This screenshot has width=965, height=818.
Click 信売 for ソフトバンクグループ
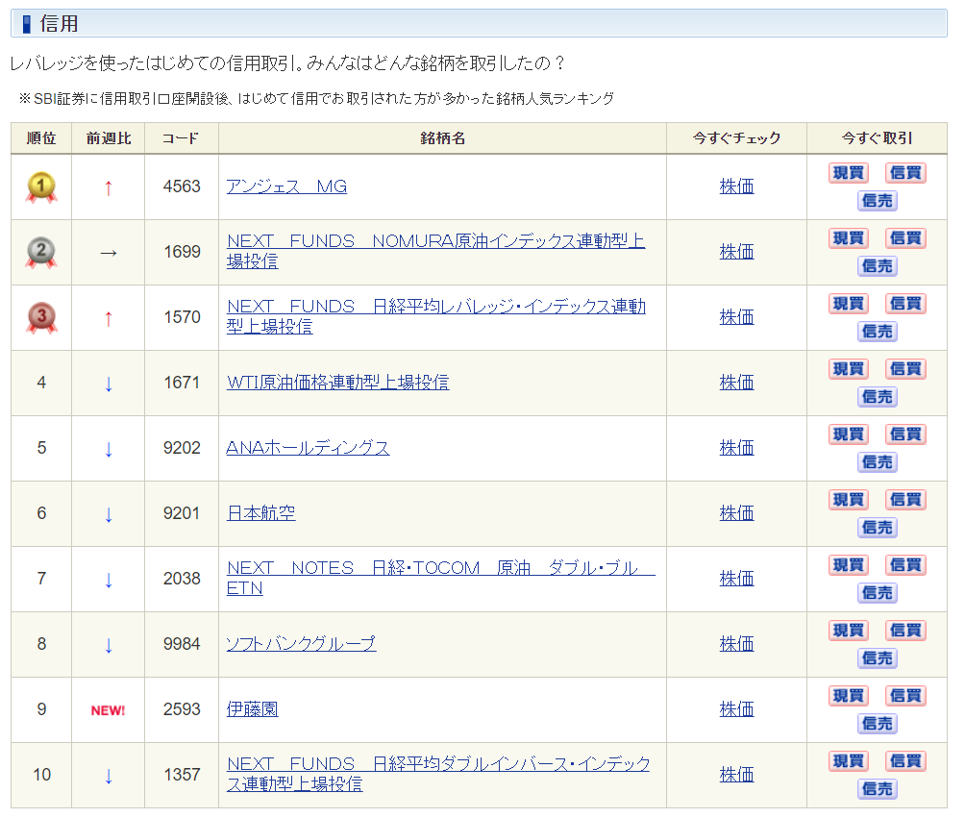coord(877,657)
